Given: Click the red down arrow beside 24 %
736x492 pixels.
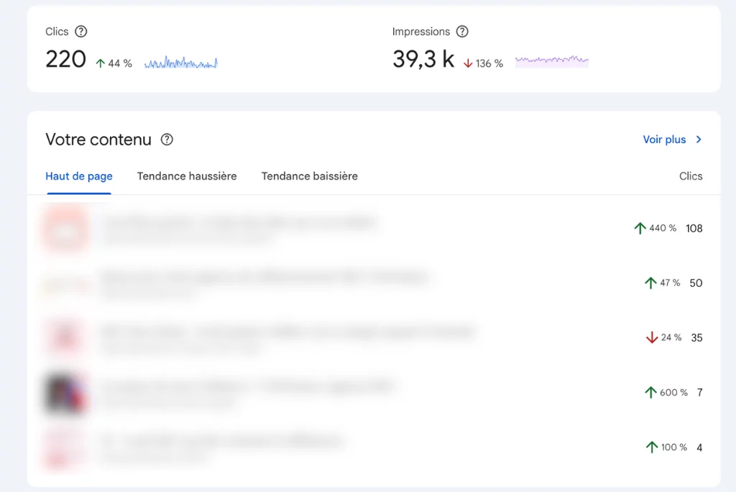Looking at the screenshot, I should pos(652,337).
